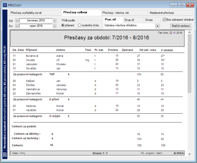Click the scrollbar down arrow
197x163 pixels.
click(189, 154)
